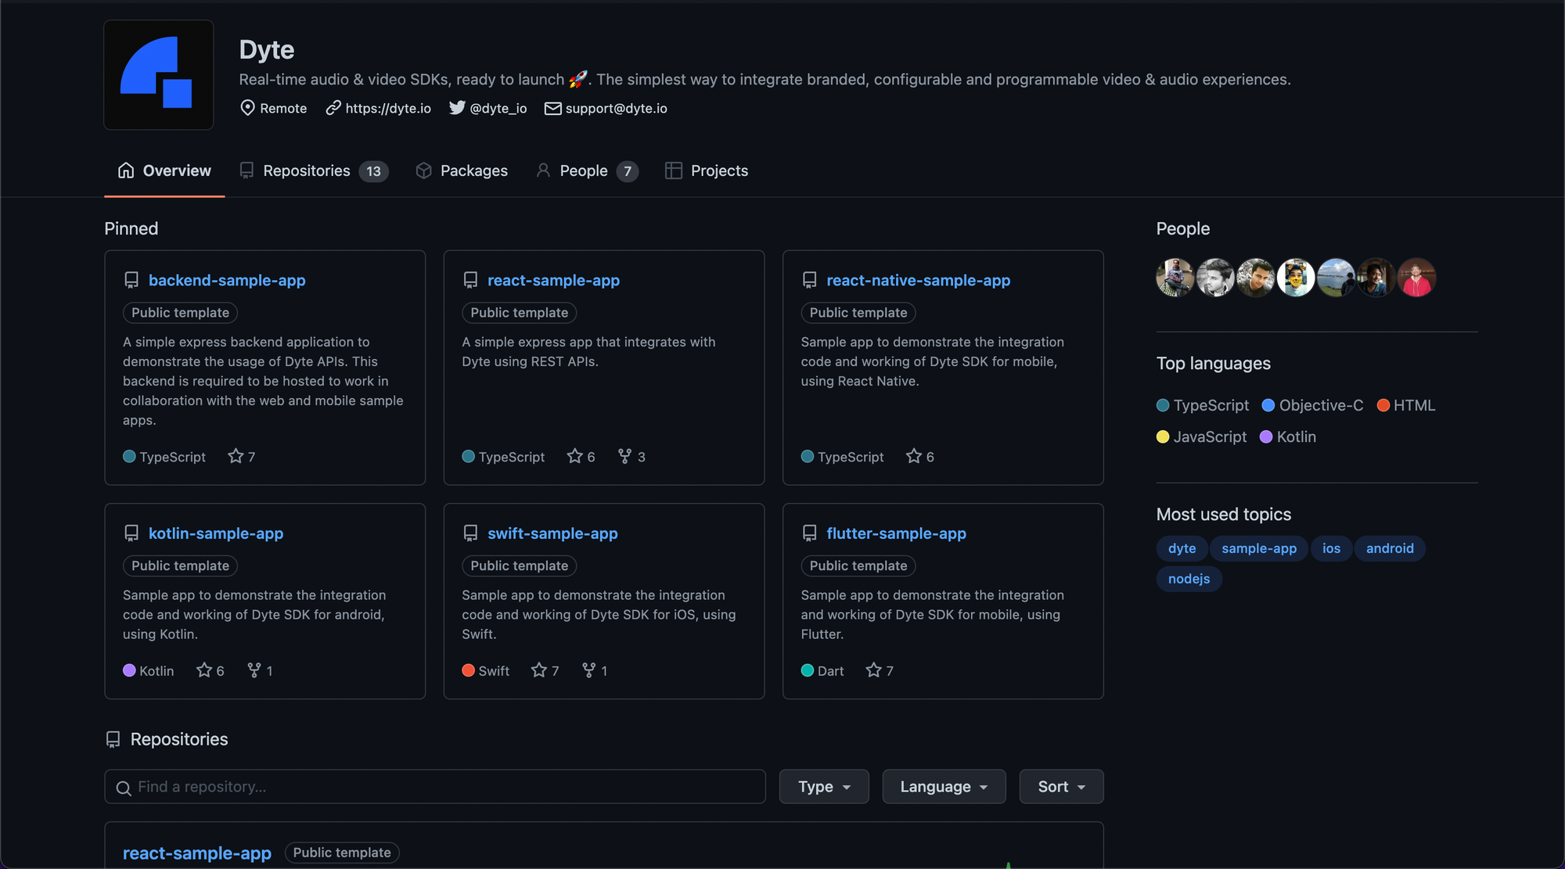1565x869 pixels.
Task: Expand the Type filter dropdown
Action: coord(824,786)
